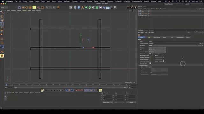Toggle the Materials checkbox
The width and height of the screenshot is (204, 114).
pyautogui.click(x=150, y=54)
